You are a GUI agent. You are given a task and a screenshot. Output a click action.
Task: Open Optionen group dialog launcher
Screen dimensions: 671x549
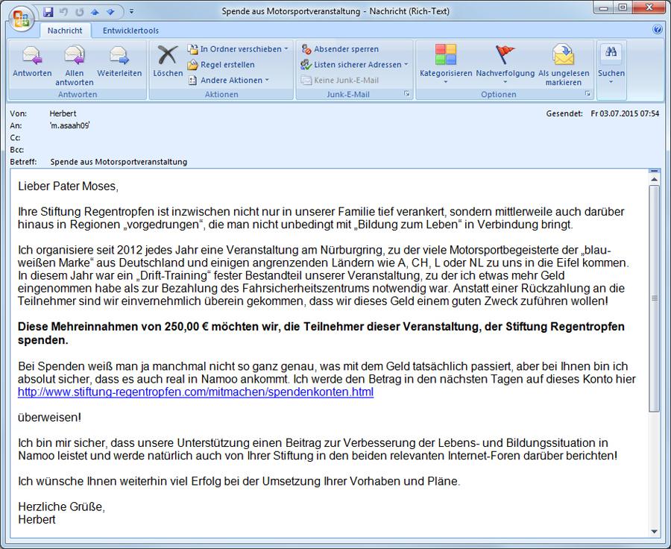point(588,94)
